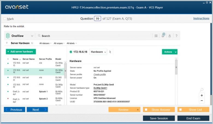Open the notifications bell icon

[163, 36]
